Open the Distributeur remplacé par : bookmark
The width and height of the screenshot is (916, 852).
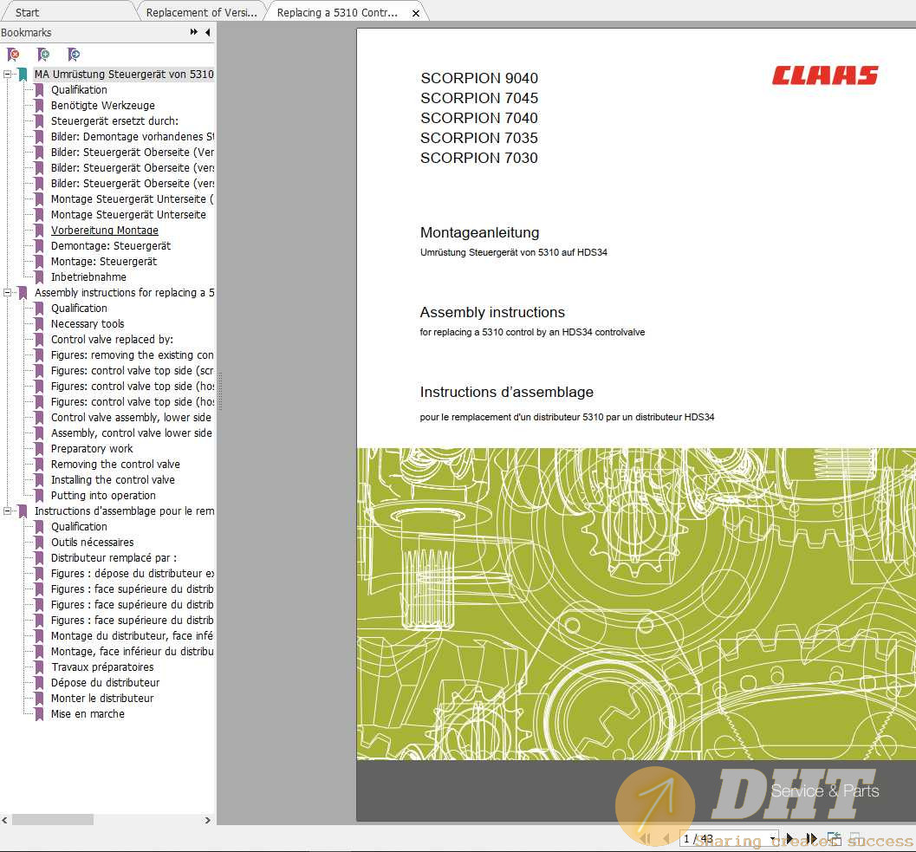[114, 558]
